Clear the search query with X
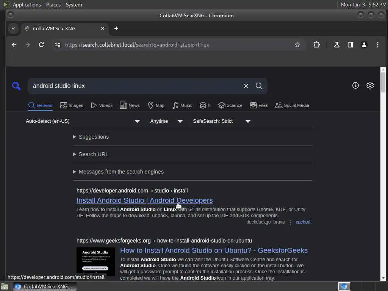 tap(246, 86)
